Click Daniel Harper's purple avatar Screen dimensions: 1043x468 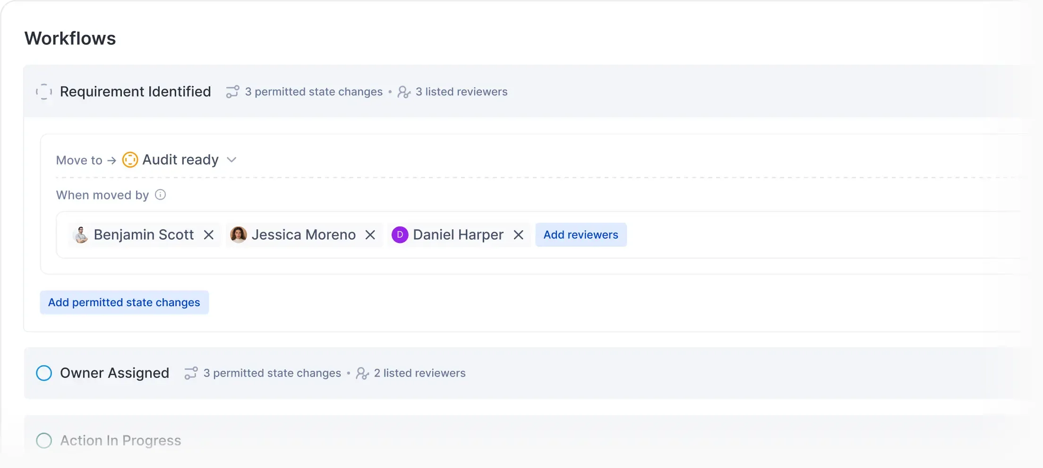click(x=400, y=235)
